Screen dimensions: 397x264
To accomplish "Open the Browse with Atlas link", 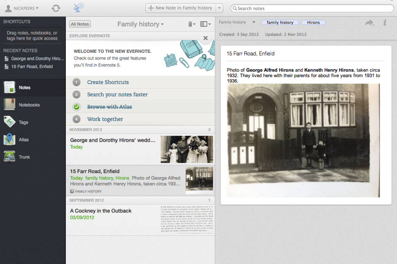I will click(x=109, y=107).
